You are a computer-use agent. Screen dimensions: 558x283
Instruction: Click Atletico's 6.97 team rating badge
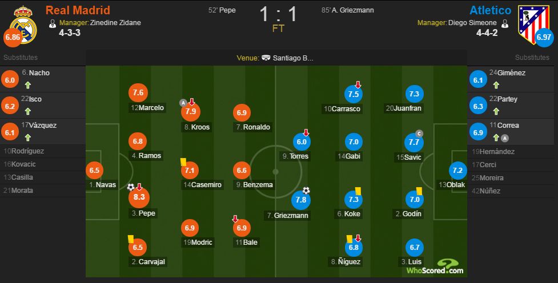544,37
